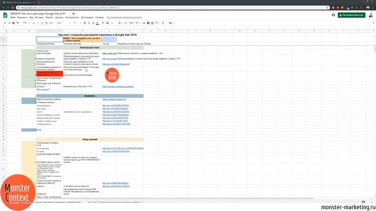The image size is (376, 211).
Task: Toggle Strikethrough formatting
Action: click(93, 23)
